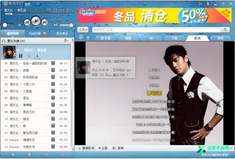Open the playlist options menu beside 默认列表
This screenshot has width=235, height=159.
pyautogui.click(x=66, y=40)
